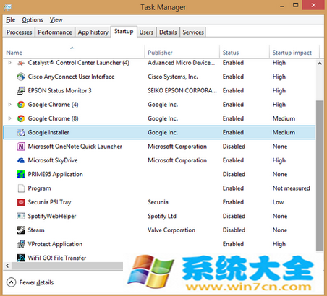Click the EPSON Status Monitor 3 icon

point(21,91)
